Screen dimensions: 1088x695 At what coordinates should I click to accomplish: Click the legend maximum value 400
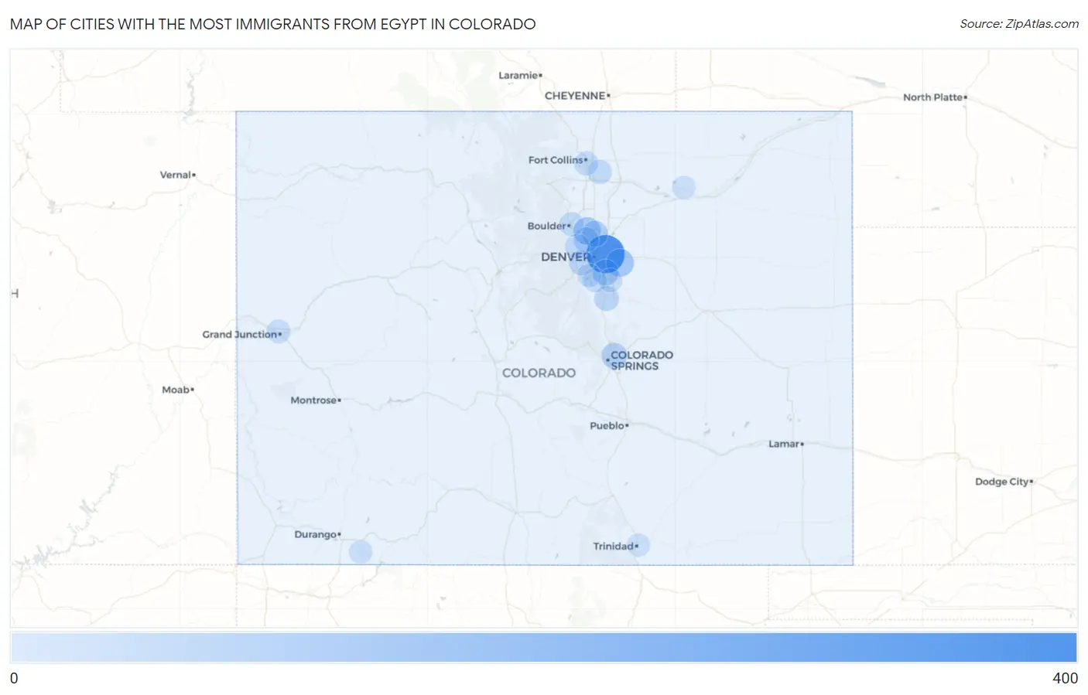[1065, 678]
